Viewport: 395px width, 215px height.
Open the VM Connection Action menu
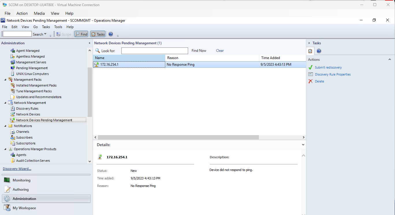click(x=22, y=13)
